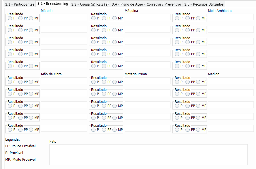Switch to 3.3 - Causa (s) Raiz (s) tab
Screen dimensions: 256x169
pos(90,4)
